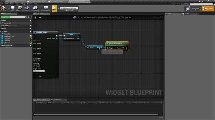Click SET node output execution pin
Screen dimensions: 215x120
click(x=78, y=36)
